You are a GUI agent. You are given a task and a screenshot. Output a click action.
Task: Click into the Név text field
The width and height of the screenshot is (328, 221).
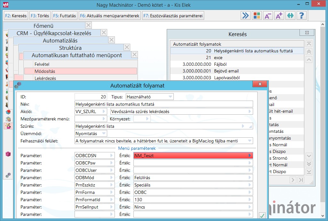(x=163, y=104)
